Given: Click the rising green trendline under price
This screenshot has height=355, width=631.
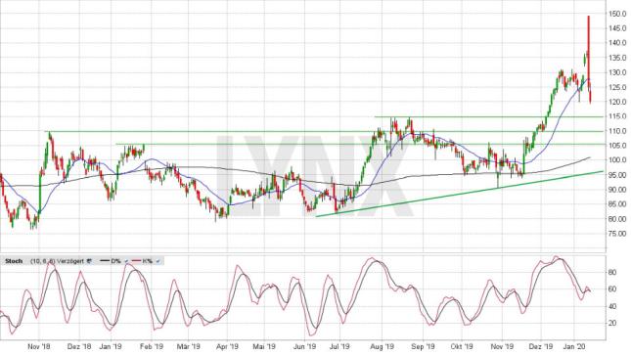Looking at the screenshot, I should coord(460,194).
